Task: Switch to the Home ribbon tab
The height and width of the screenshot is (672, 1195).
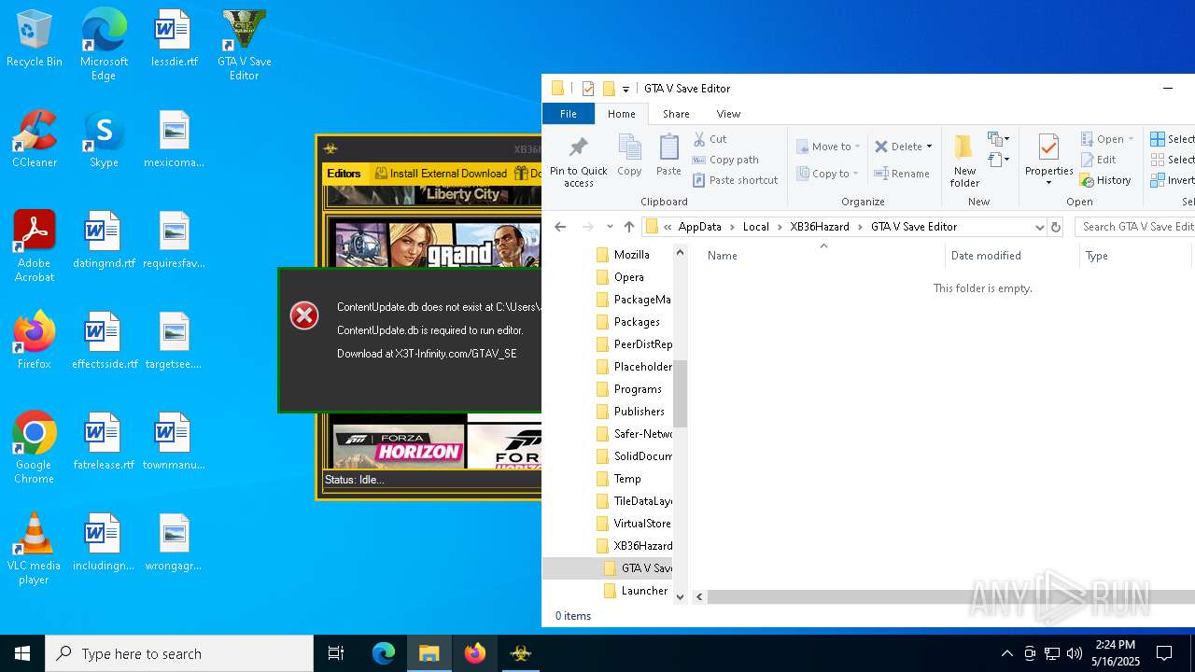Action: 621,114
